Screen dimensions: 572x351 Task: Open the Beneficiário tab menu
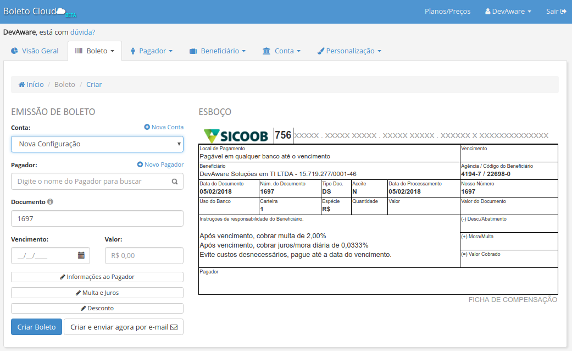tap(217, 51)
